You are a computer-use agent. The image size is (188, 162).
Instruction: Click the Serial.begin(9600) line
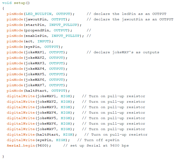pyautogui.click(x=29, y=146)
